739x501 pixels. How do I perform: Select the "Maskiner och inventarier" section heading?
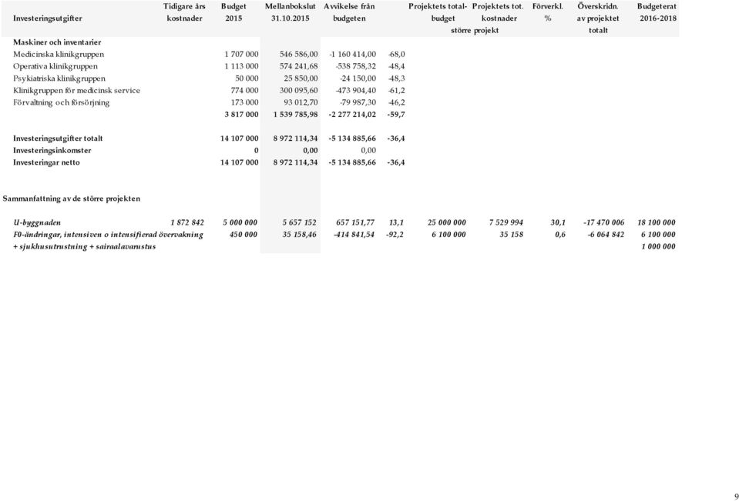(57, 42)
